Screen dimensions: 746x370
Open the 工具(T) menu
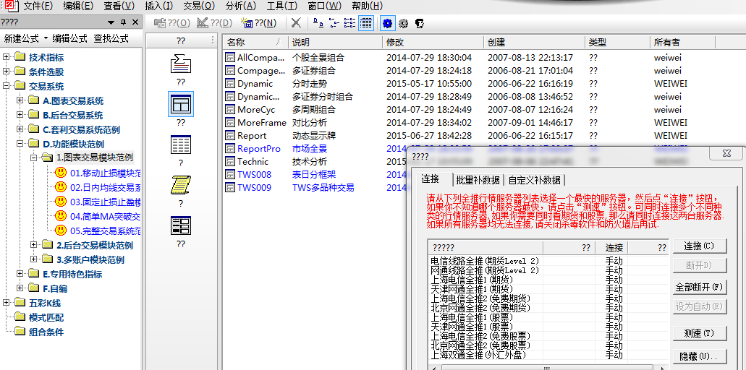pos(281,6)
